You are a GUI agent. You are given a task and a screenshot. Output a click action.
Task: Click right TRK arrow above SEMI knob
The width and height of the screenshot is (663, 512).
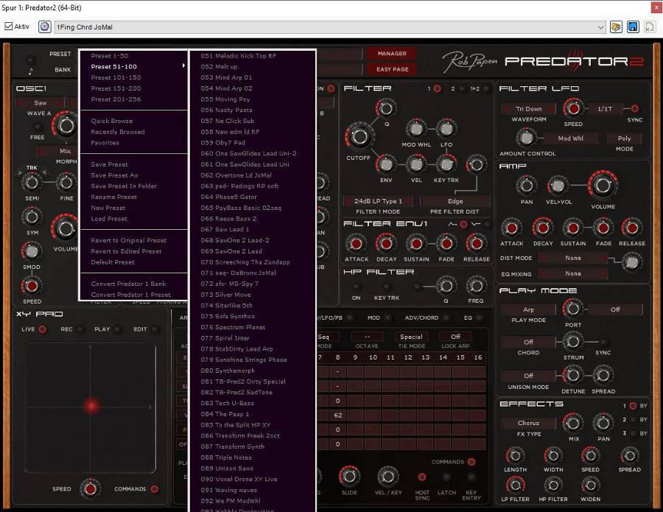[x=43, y=172]
